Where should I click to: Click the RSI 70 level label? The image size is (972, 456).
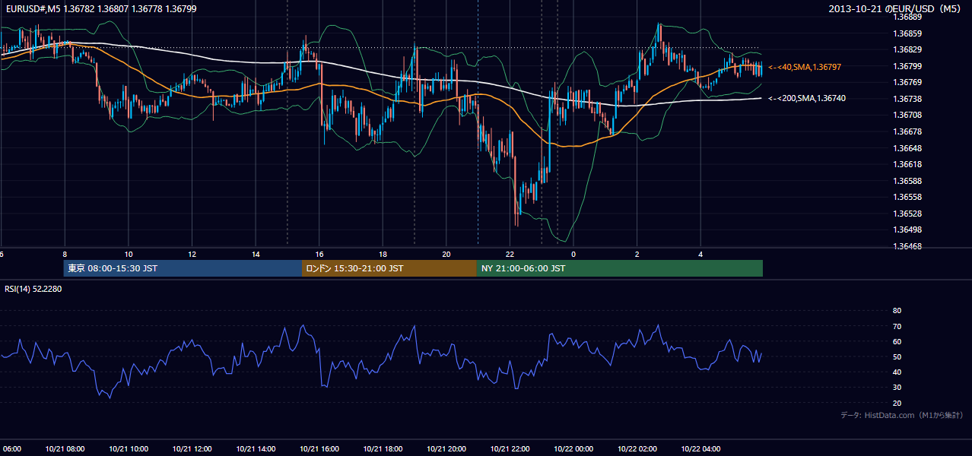tap(897, 326)
